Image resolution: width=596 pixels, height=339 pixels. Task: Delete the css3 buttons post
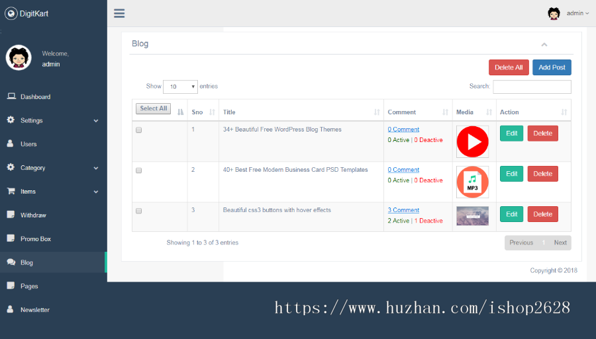543,214
